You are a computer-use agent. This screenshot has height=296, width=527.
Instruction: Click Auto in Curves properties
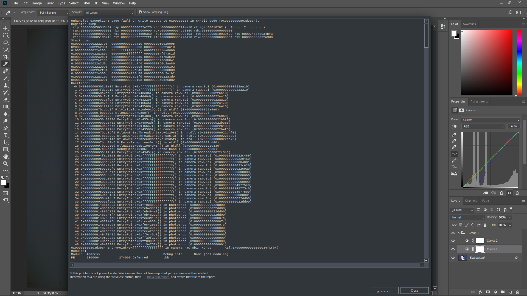[514, 126]
